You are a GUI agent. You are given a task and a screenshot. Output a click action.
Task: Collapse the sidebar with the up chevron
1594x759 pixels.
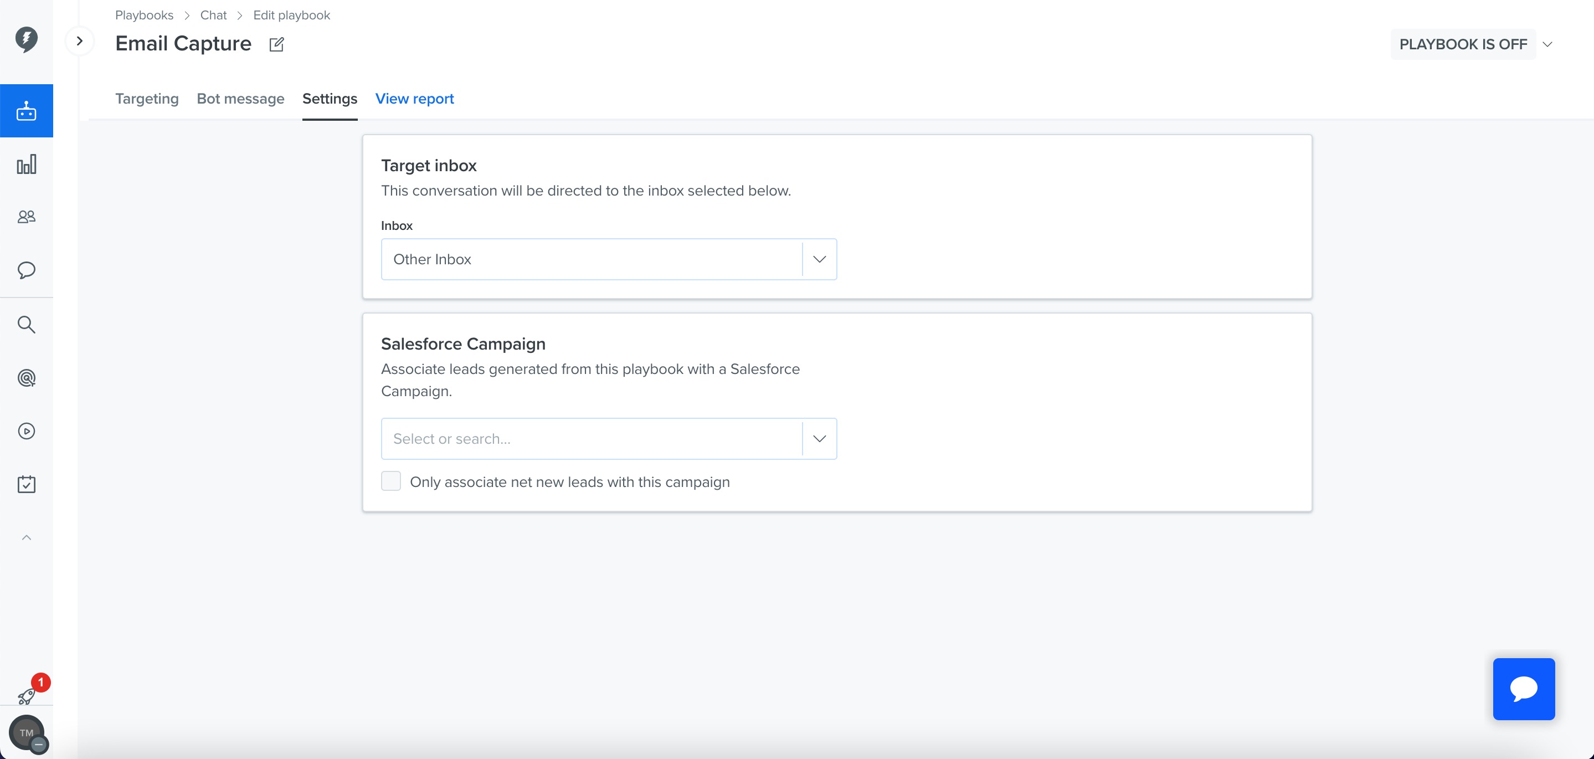(x=26, y=537)
